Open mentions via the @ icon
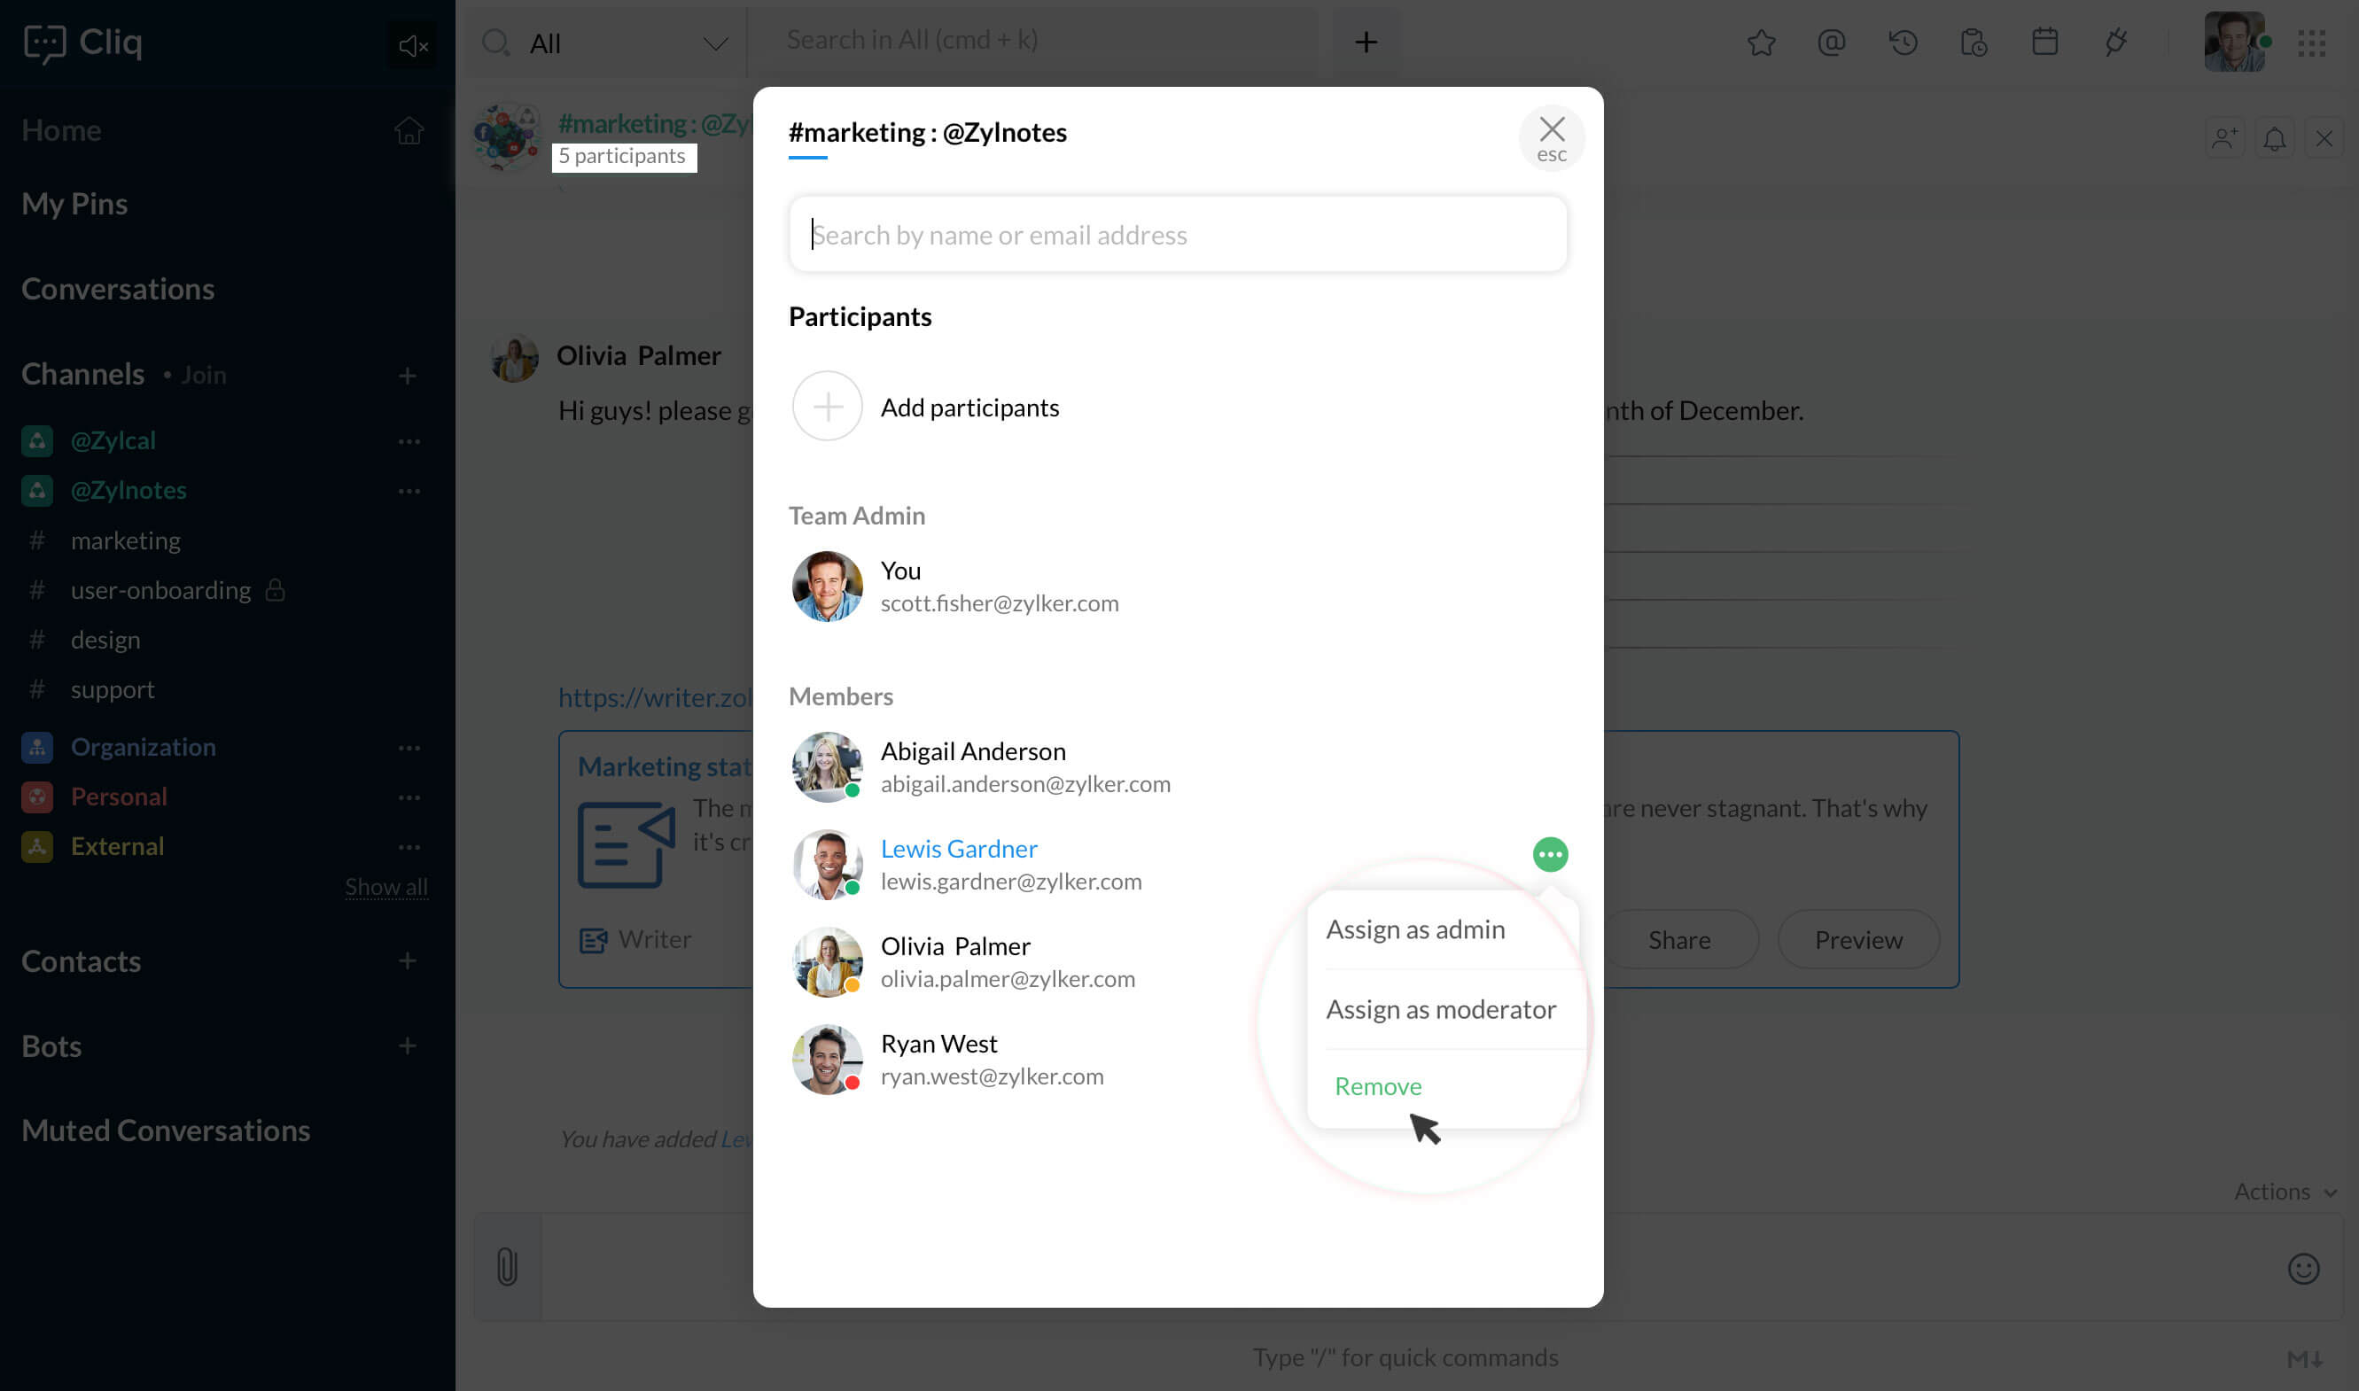 [x=1831, y=43]
